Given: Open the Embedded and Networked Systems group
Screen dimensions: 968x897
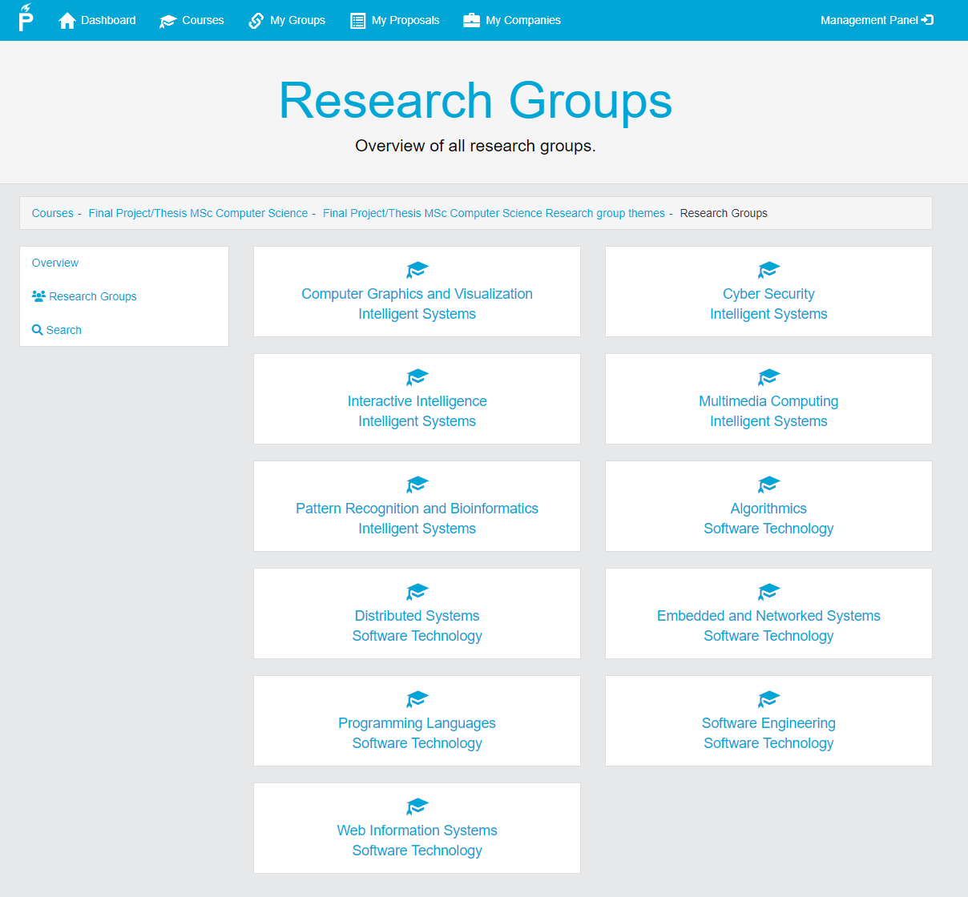Looking at the screenshot, I should [x=768, y=616].
